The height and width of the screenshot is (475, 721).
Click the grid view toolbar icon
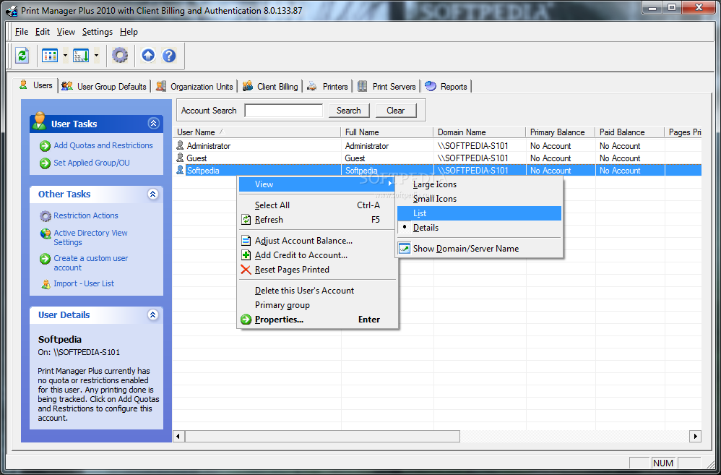[50, 56]
